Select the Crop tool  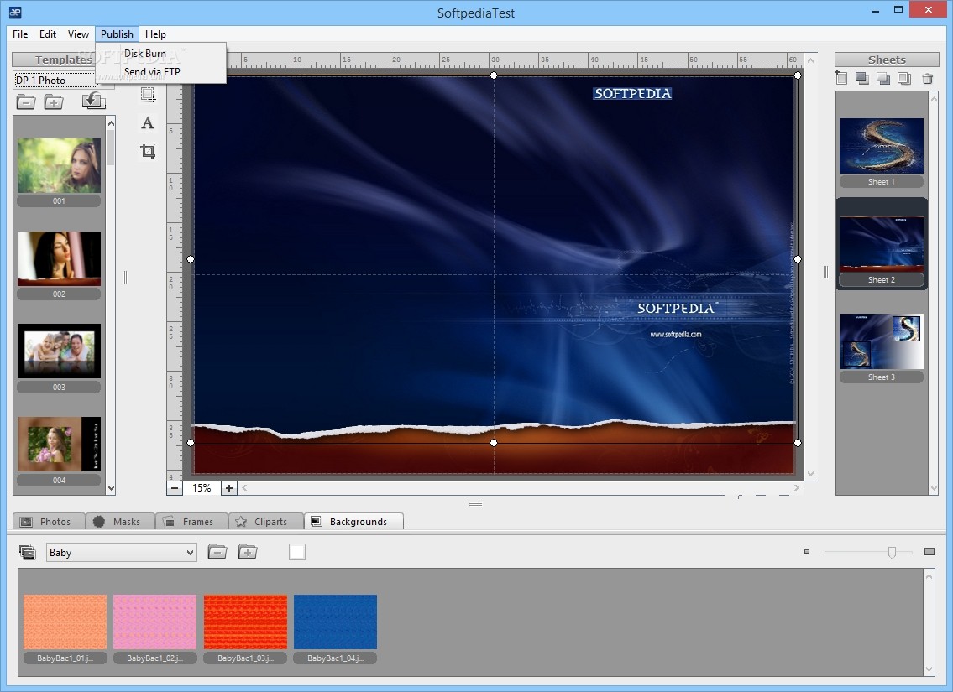[148, 151]
